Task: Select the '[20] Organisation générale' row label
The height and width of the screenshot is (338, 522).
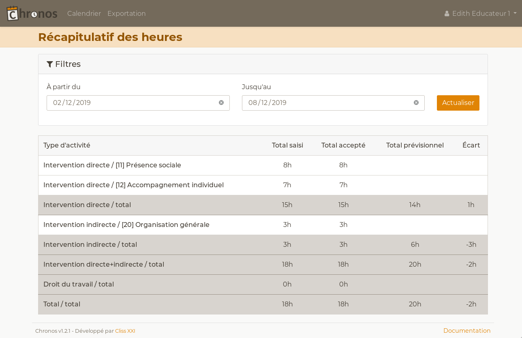Action: 126,225
